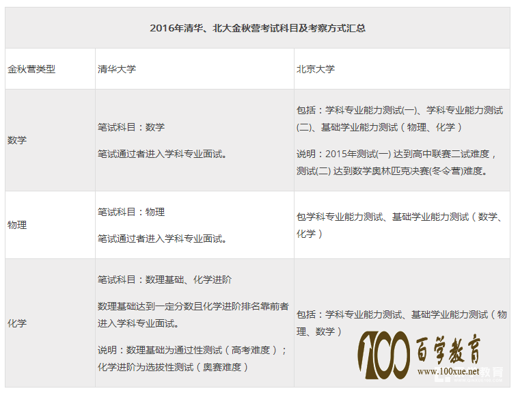Click the text '笔试科目：物理'
This screenshot has height=393, width=520.
coord(131,212)
